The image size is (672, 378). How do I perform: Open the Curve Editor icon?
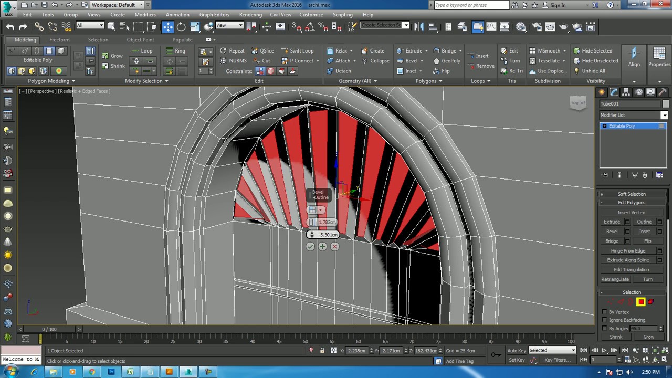click(x=492, y=27)
